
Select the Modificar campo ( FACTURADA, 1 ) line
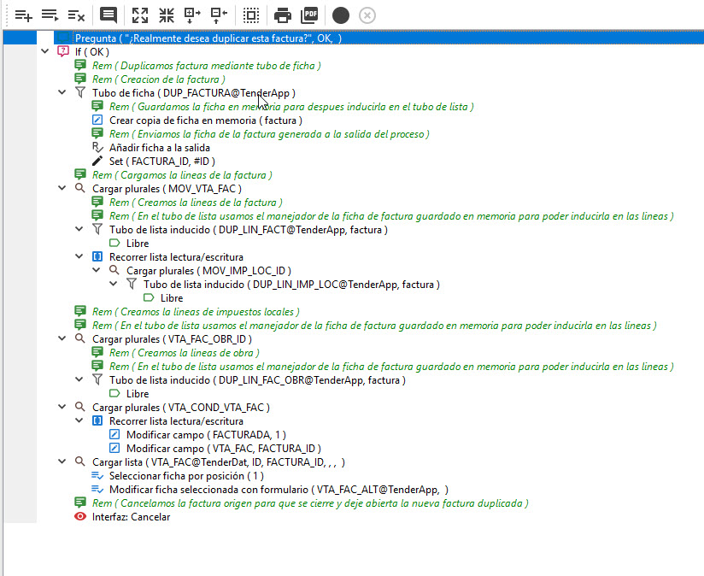pyautogui.click(x=206, y=435)
